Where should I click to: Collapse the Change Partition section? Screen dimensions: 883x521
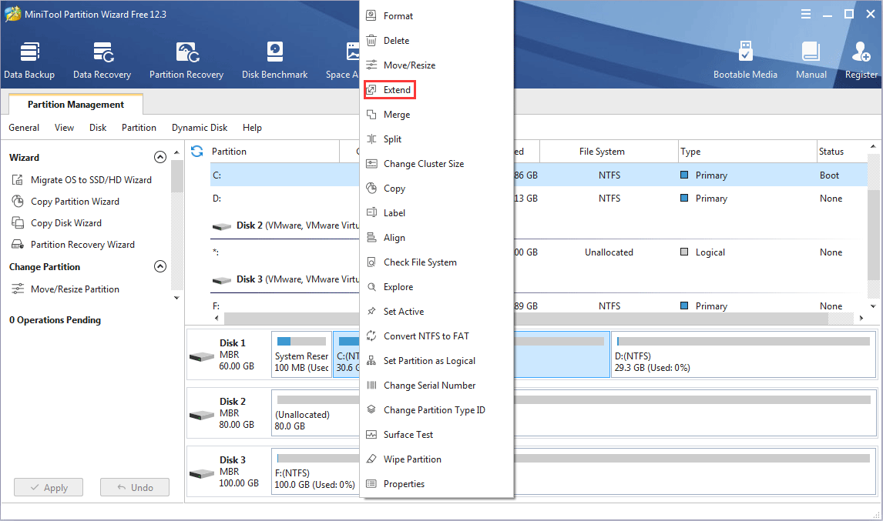coord(160,266)
